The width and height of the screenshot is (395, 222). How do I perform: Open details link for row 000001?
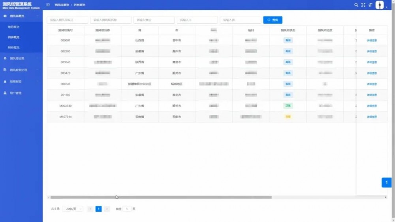coord(372,40)
